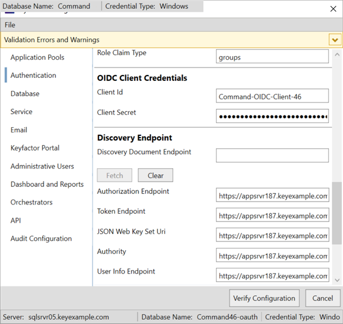Screen dimensions: 343x324
Task: Click the vertical scrollbar thumb
Action: tap(337, 213)
